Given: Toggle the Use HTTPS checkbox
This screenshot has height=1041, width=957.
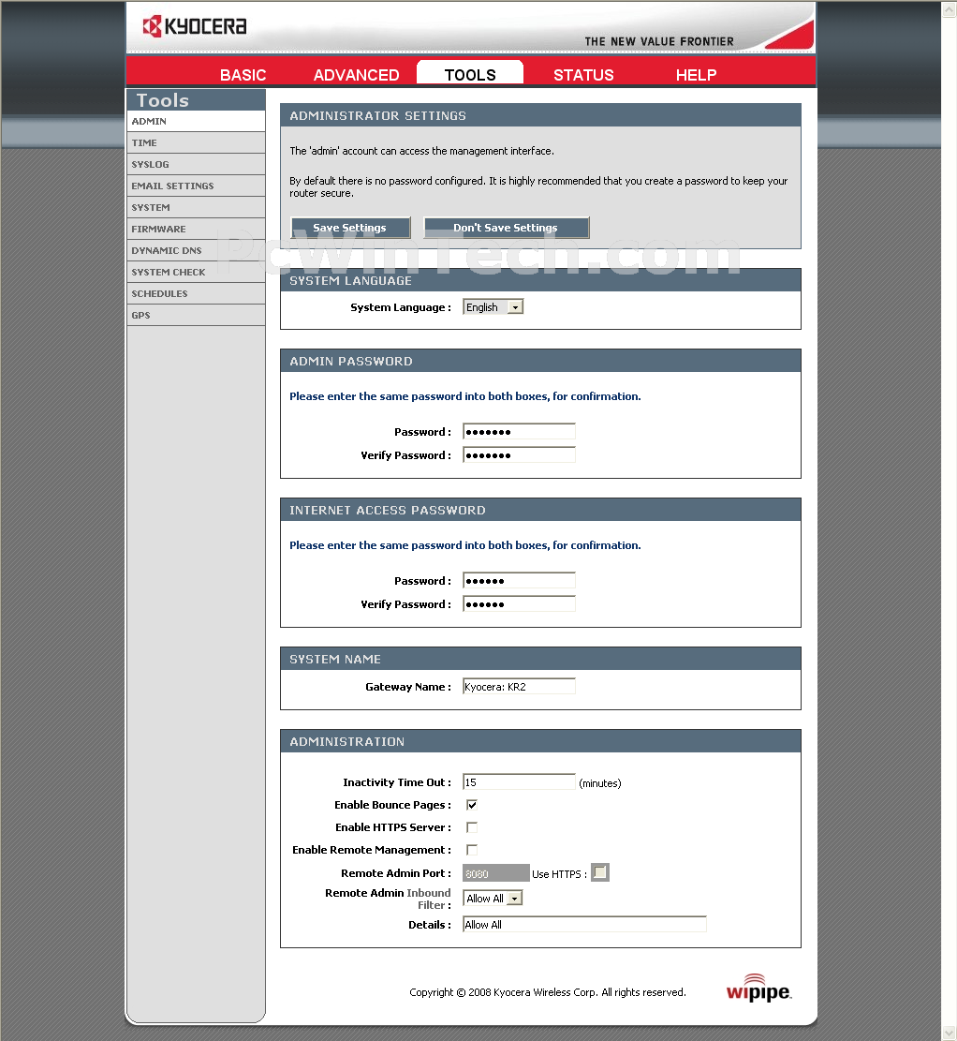Looking at the screenshot, I should click(600, 872).
